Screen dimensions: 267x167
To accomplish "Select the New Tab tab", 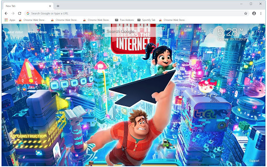I will click(28, 6).
